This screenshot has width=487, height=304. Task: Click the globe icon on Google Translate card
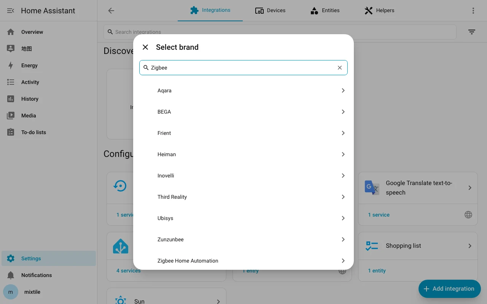point(468,215)
